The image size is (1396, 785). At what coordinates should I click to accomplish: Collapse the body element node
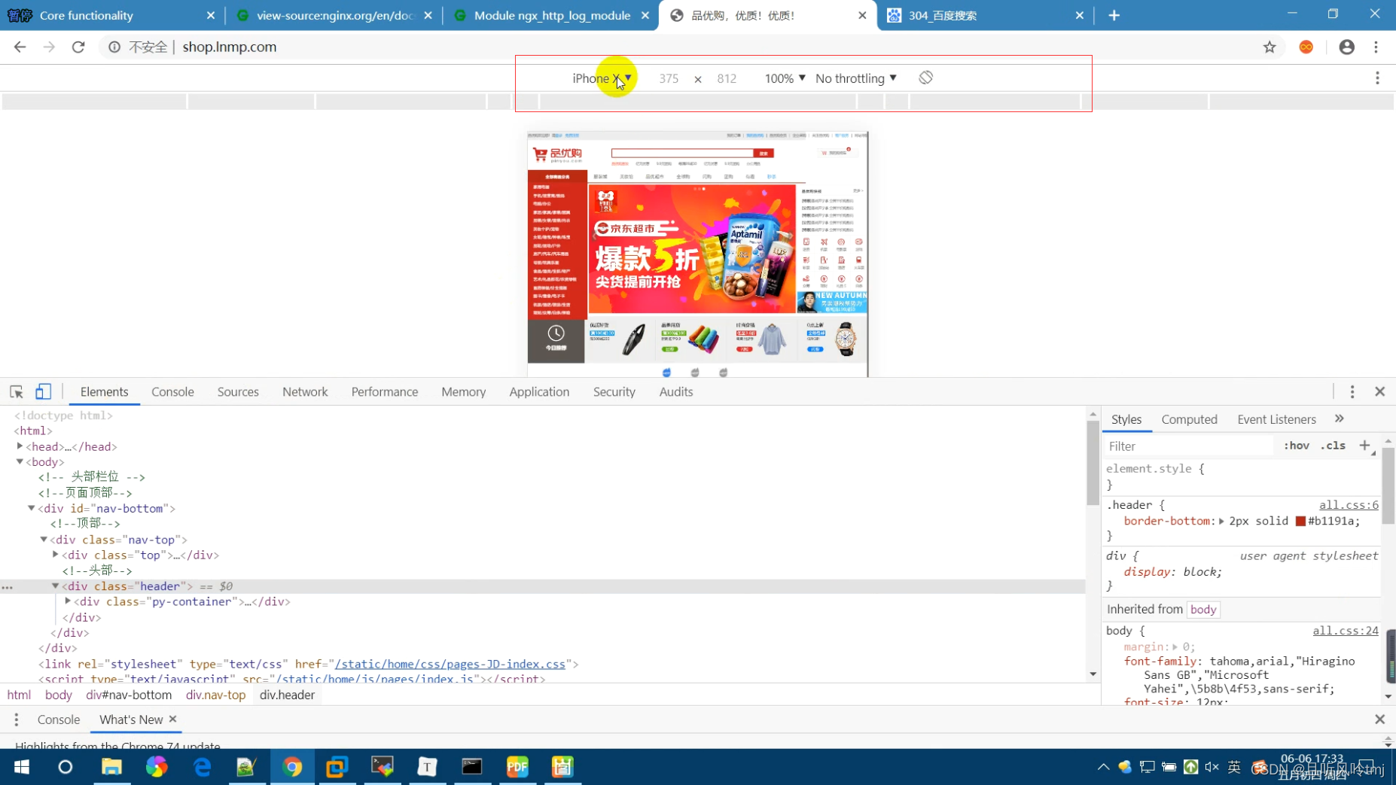click(x=20, y=461)
